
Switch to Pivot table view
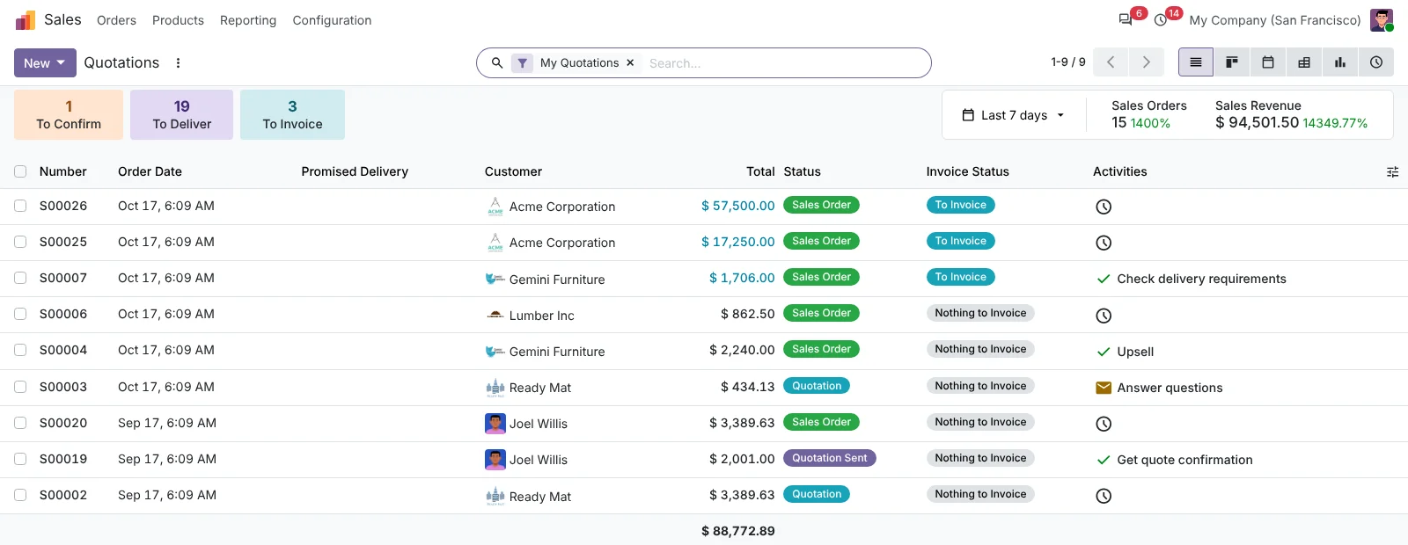point(1304,62)
